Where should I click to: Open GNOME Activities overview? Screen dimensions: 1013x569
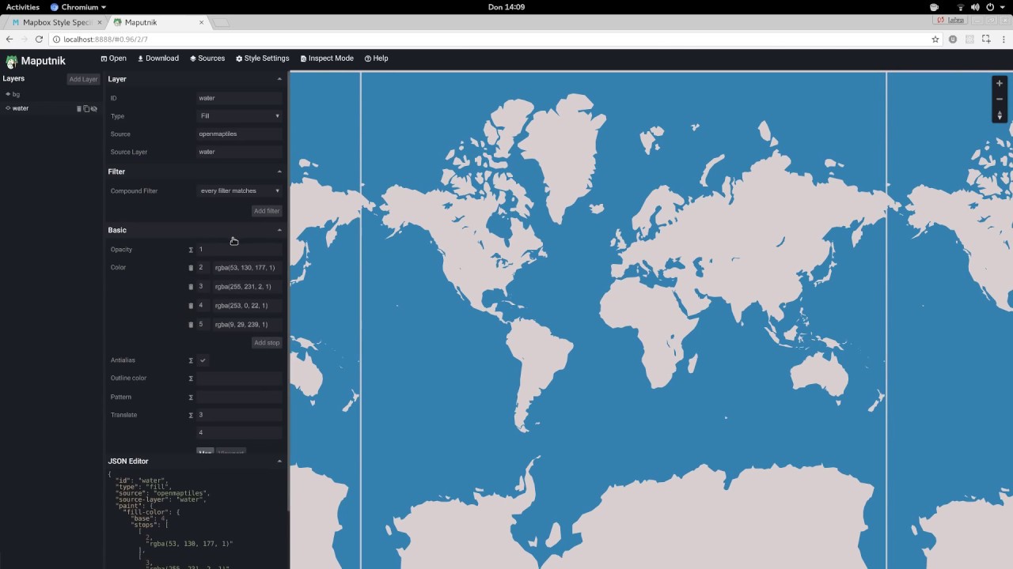tap(23, 7)
